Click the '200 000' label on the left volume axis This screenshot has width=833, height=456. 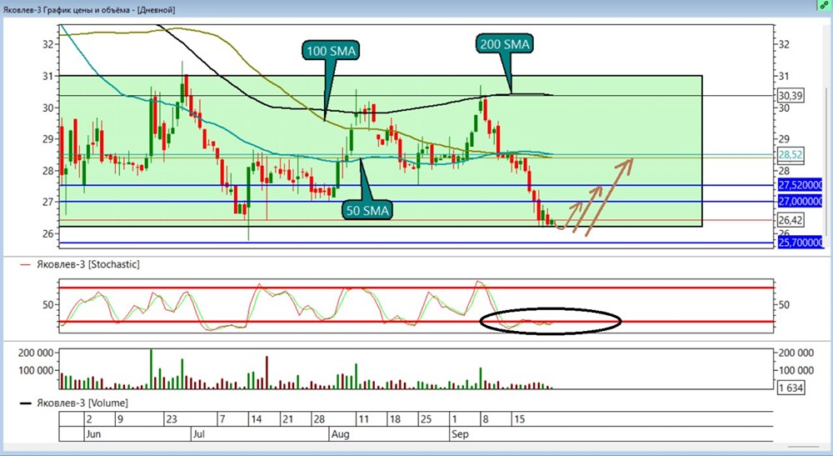pos(36,353)
